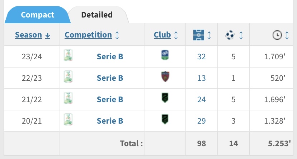Switch to the Detailed tab
297x159 pixels.
click(97, 15)
